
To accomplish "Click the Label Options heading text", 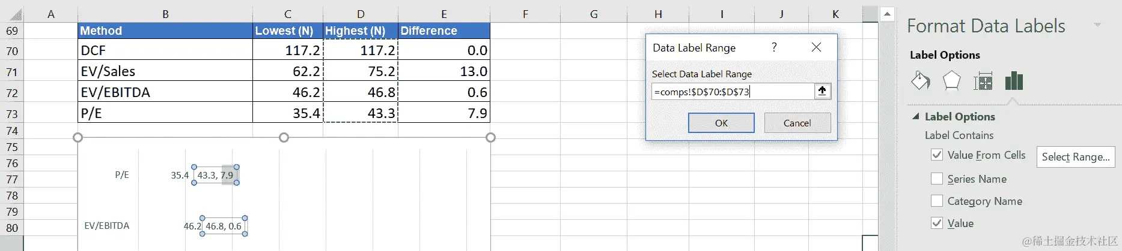I will pos(960,116).
